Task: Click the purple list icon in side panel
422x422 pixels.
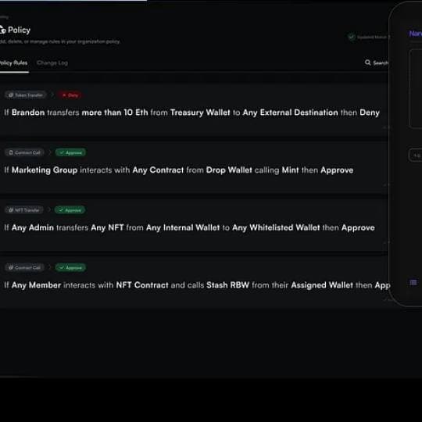Action: point(413,282)
